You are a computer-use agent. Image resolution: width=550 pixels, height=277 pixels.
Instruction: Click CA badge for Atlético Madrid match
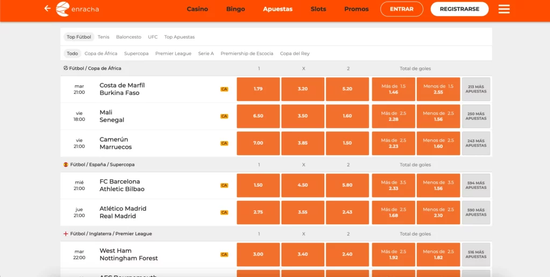(x=224, y=212)
